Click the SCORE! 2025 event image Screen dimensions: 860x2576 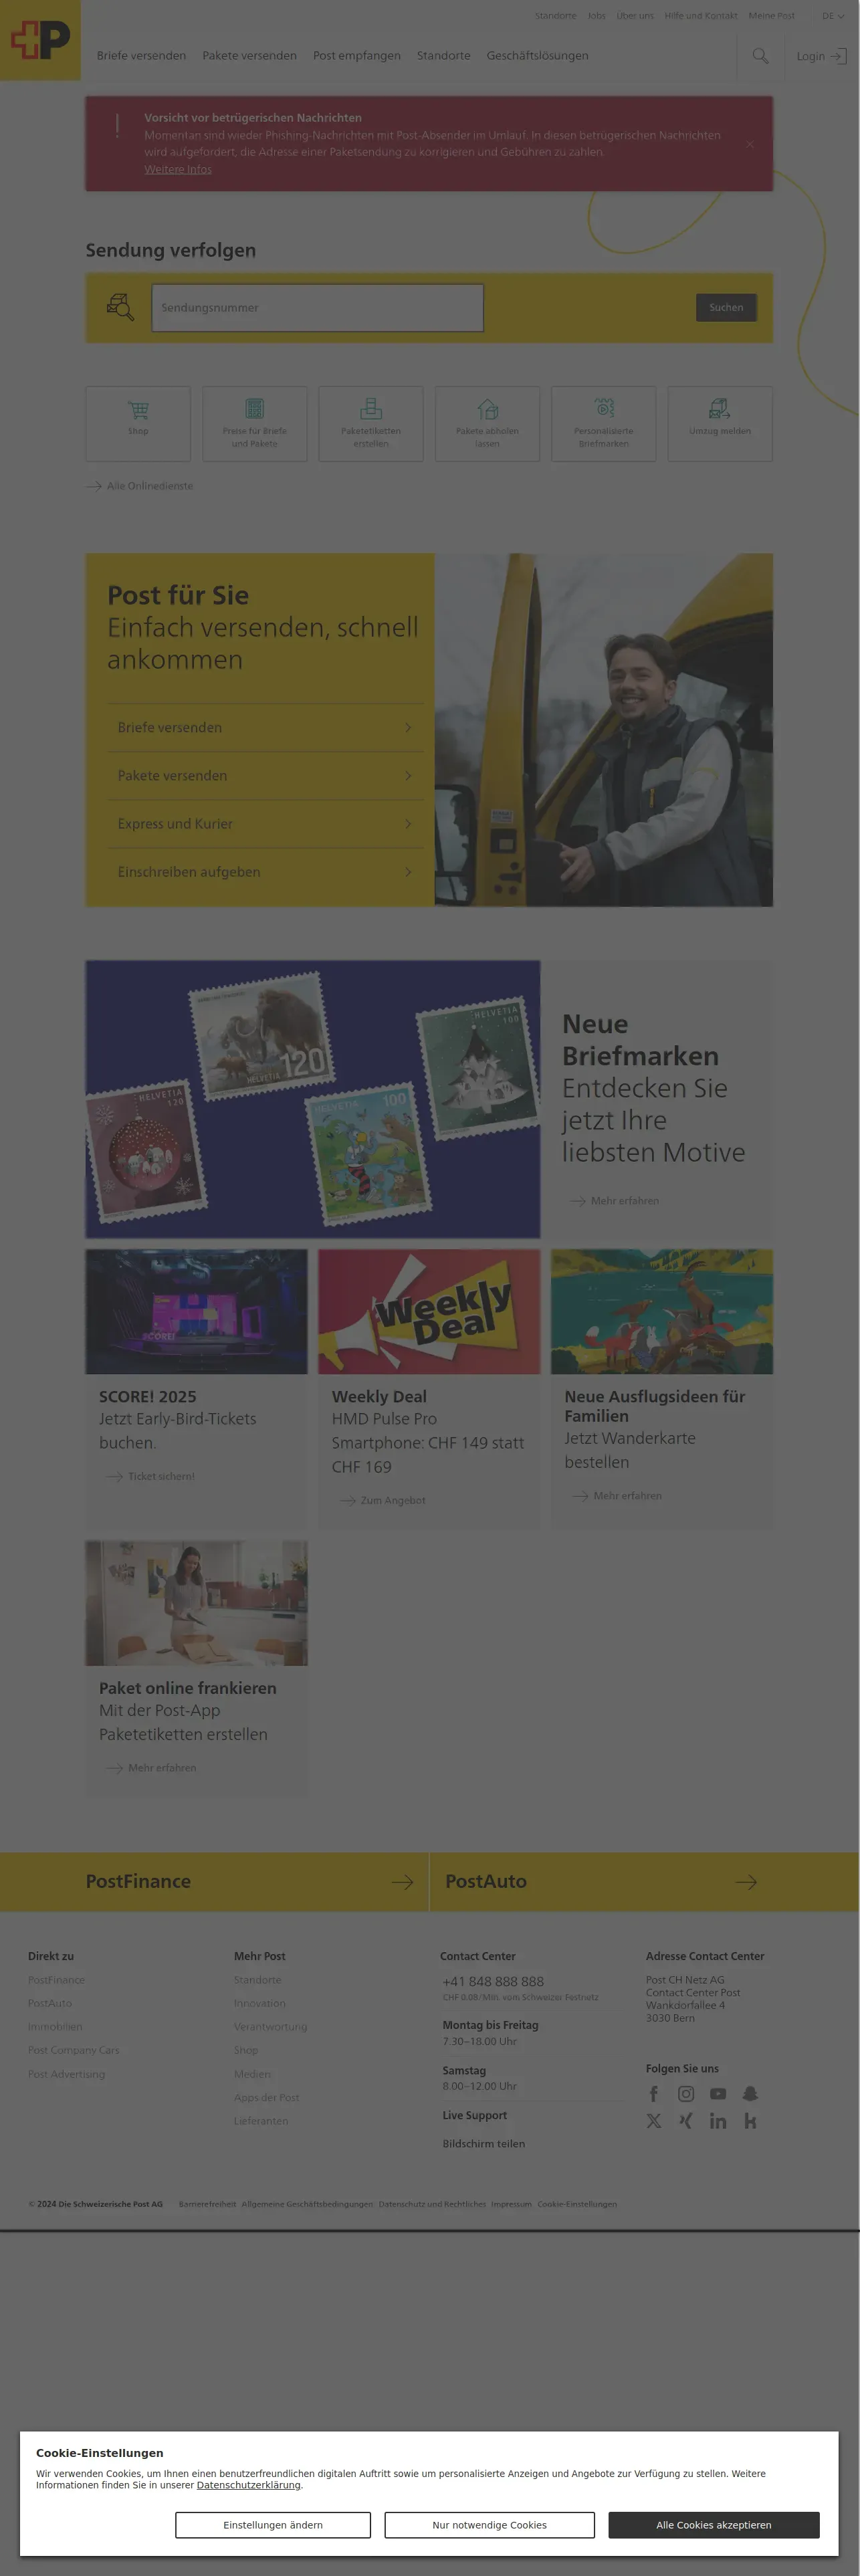tap(197, 1312)
